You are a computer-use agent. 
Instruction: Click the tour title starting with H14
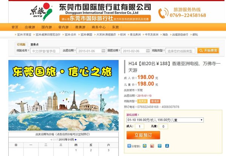click(x=174, y=67)
